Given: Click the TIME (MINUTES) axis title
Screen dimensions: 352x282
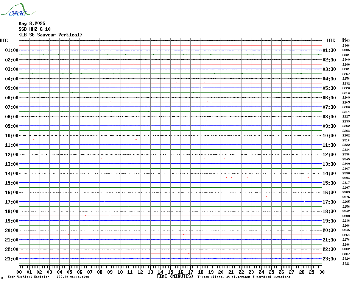Looking at the screenshot, I should pyautogui.click(x=175, y=276).
